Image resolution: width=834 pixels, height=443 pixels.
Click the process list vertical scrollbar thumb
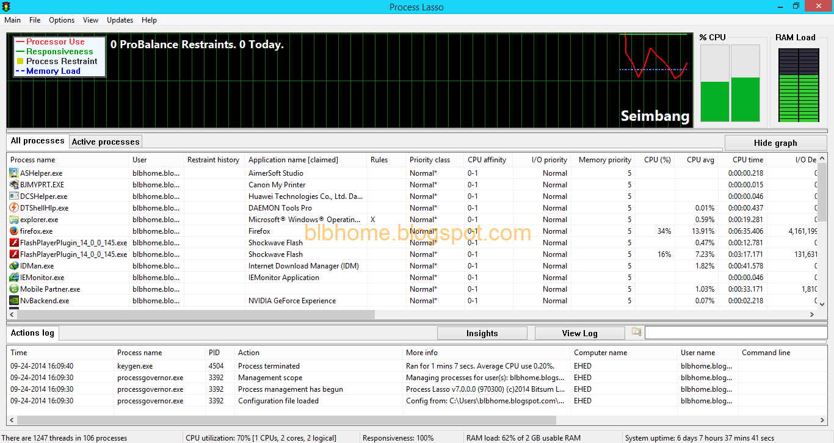(822, 192)
